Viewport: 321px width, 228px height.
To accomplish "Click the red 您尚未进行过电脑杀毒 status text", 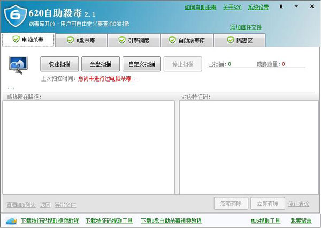I will 108,79.
